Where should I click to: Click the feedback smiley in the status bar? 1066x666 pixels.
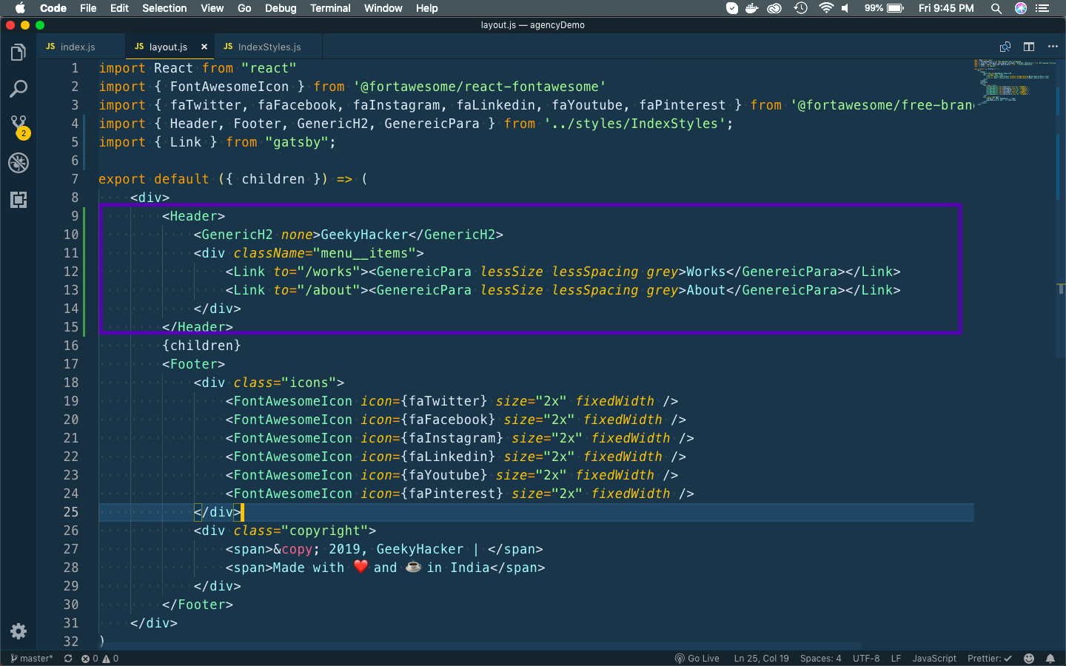click(1029, 659)
